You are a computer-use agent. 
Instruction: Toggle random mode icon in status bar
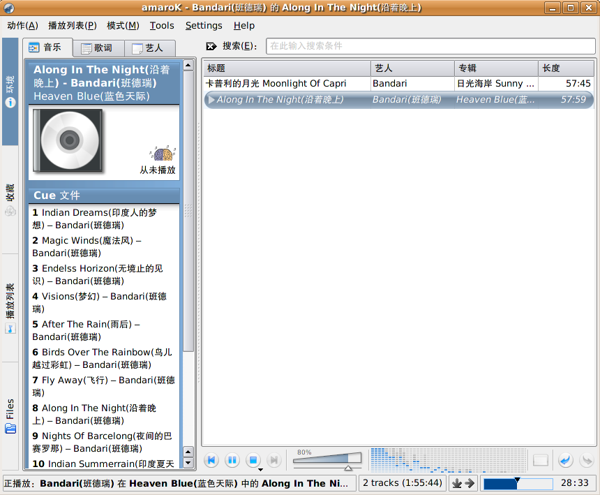tap(457, 484)
